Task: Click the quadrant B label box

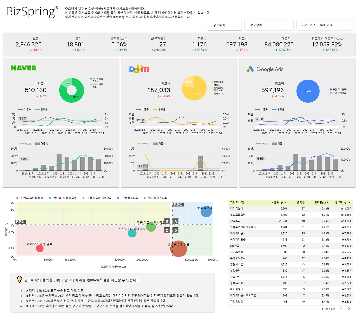Action: [x=167, y=221]
